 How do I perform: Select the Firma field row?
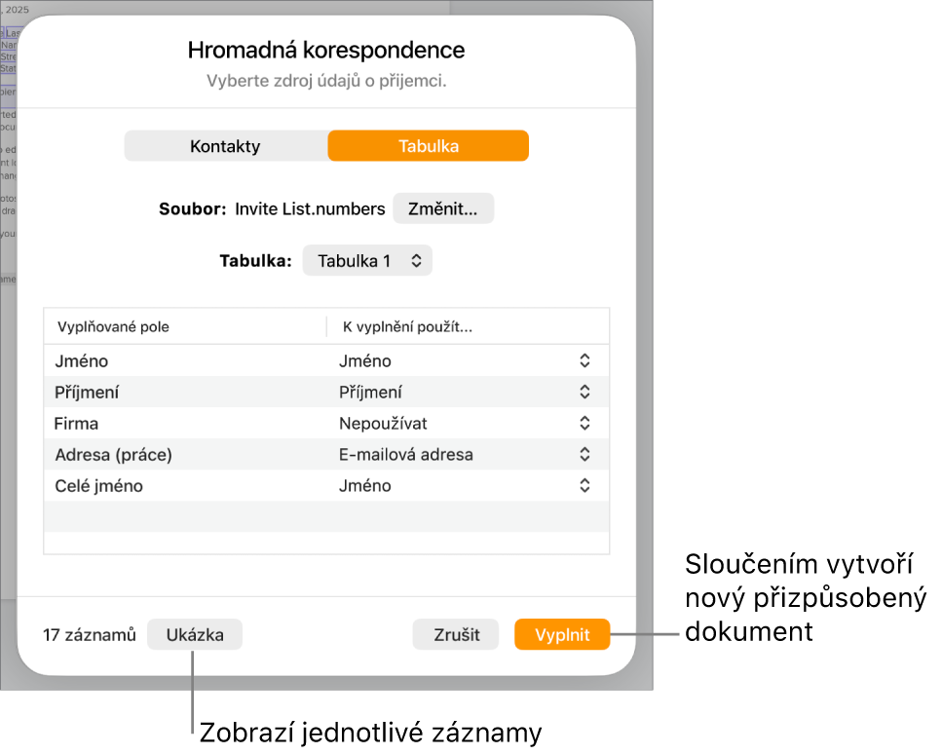(x=326, y=423)
